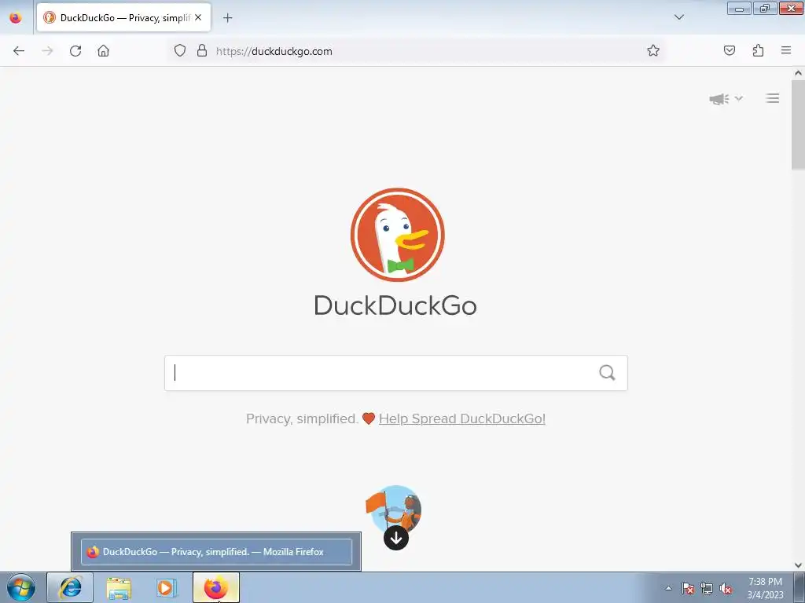Open DuckDuckGo megaphone announcements dropdown
805x603 pixels.
pos(726,98)
